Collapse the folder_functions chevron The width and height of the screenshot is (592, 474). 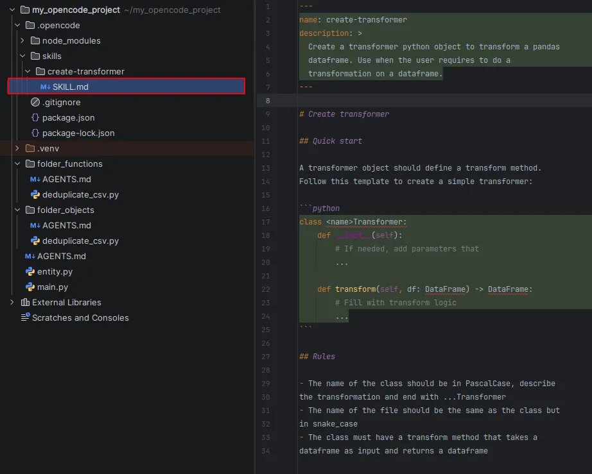[17, 164]
